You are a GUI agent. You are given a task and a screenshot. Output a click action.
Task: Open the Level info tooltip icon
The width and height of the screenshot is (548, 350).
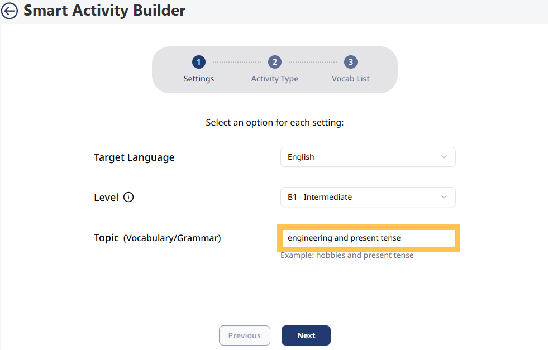coord(128,197)
